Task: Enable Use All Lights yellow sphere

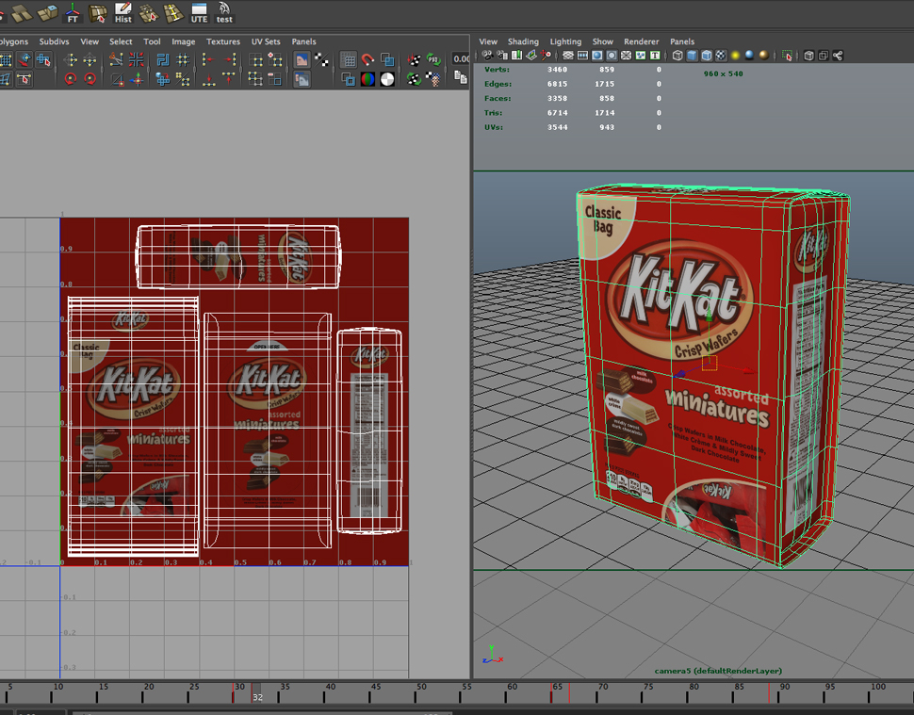Action: pos(735,56)
